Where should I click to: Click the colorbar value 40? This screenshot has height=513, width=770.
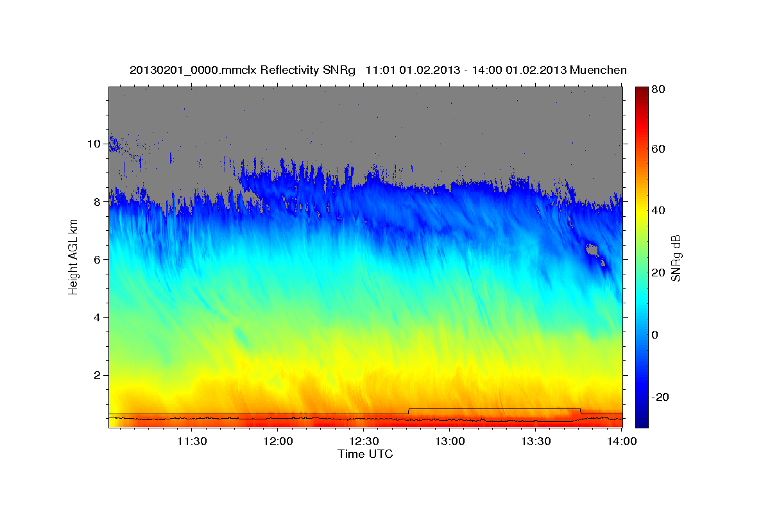tap(659, 211)
